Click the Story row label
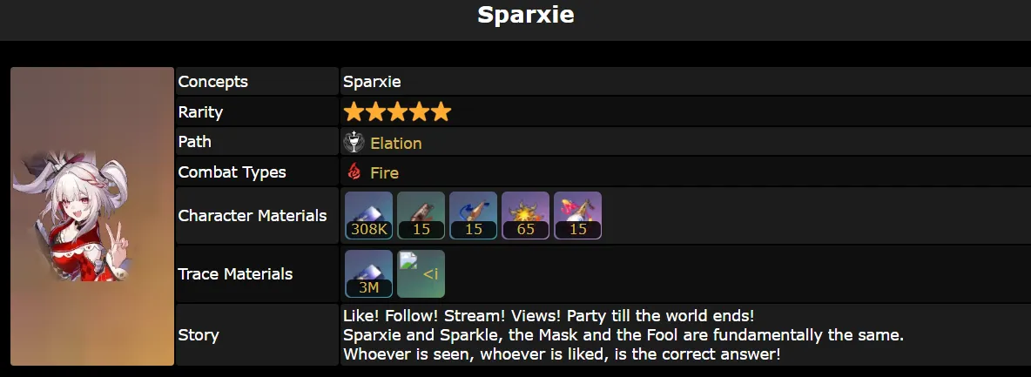This screenshot has height=377, width=1031. click(199, 335)
